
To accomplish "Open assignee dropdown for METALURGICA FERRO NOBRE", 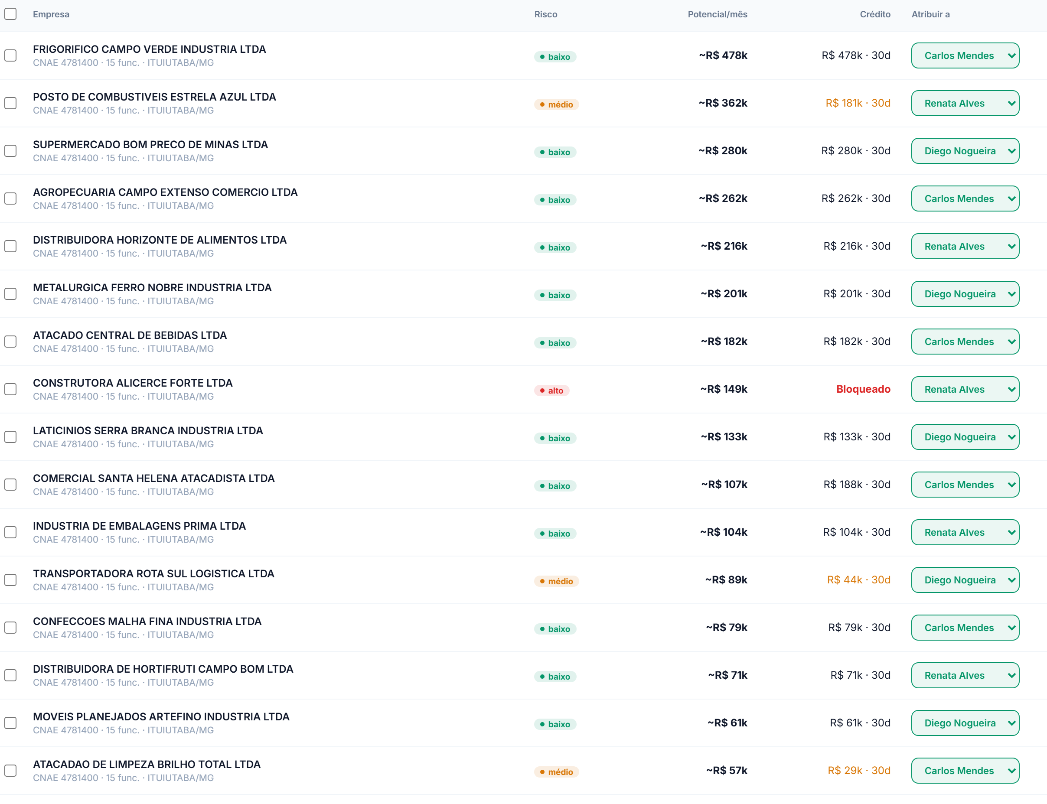I will pyautogui.click(x=965, y=294).
